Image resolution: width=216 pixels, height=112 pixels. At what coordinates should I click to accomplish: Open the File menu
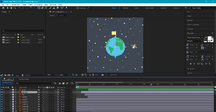2,5
